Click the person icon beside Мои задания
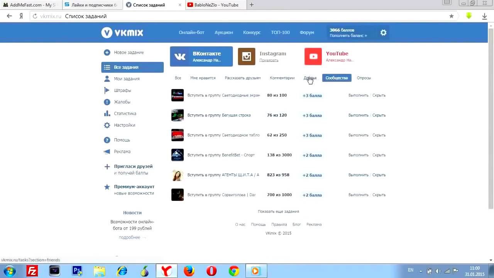This screenshot has width=494, height=278. click(107, 79)
